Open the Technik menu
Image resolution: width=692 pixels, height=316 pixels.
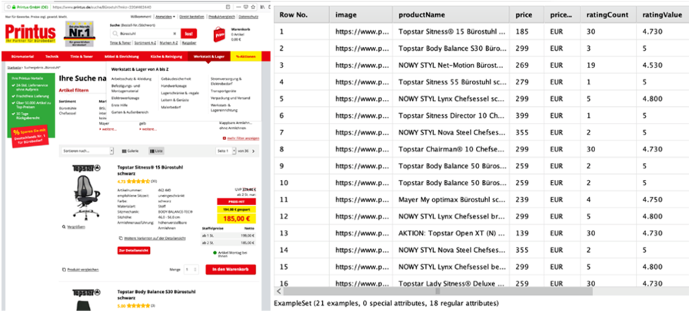(x=52, y=56)
